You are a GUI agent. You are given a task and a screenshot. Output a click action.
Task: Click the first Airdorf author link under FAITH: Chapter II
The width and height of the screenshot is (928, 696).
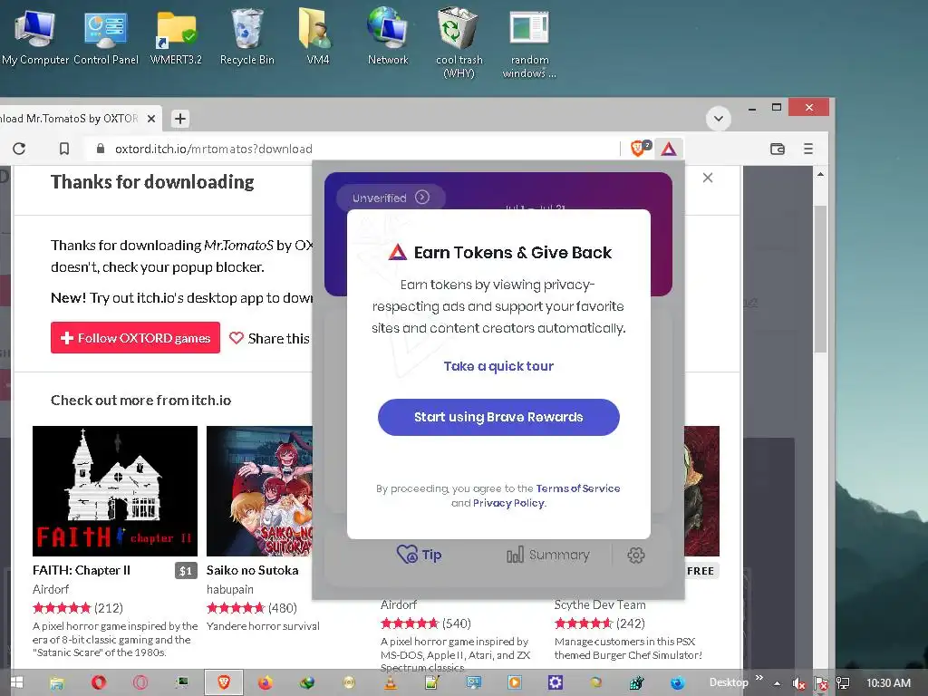(x=51, y=589)
